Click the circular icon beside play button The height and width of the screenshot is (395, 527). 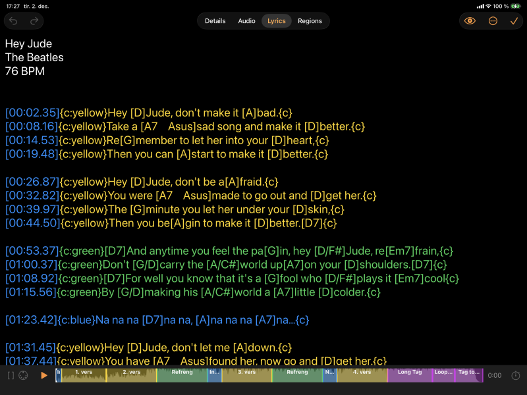[24, 375]
